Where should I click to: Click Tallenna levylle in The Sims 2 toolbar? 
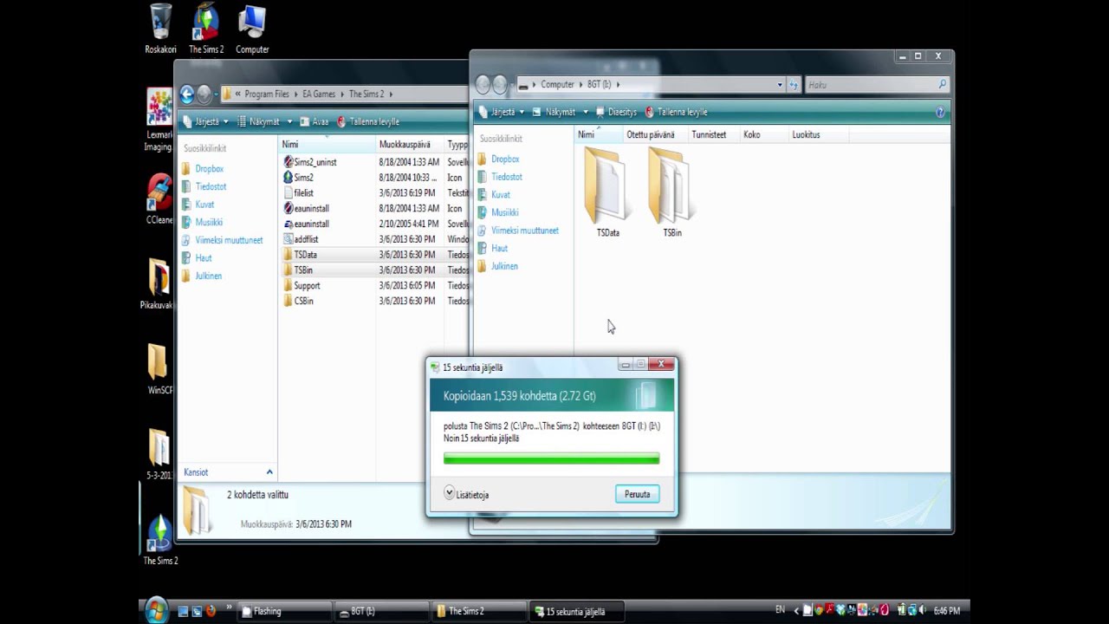coord(368,122)
